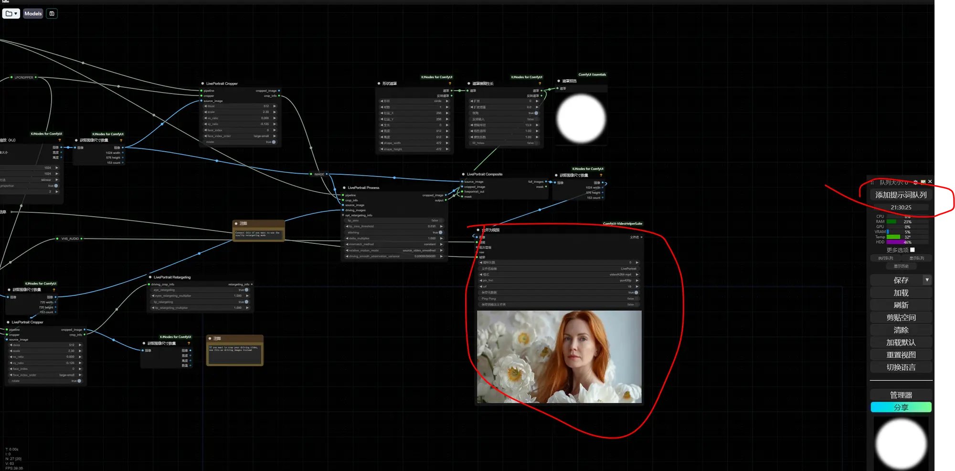This screenshot has height=471, width=955.
Task: Cycle video/h264-mp4 format to next option
Action: pyautogui.click(x=637, y=274)
